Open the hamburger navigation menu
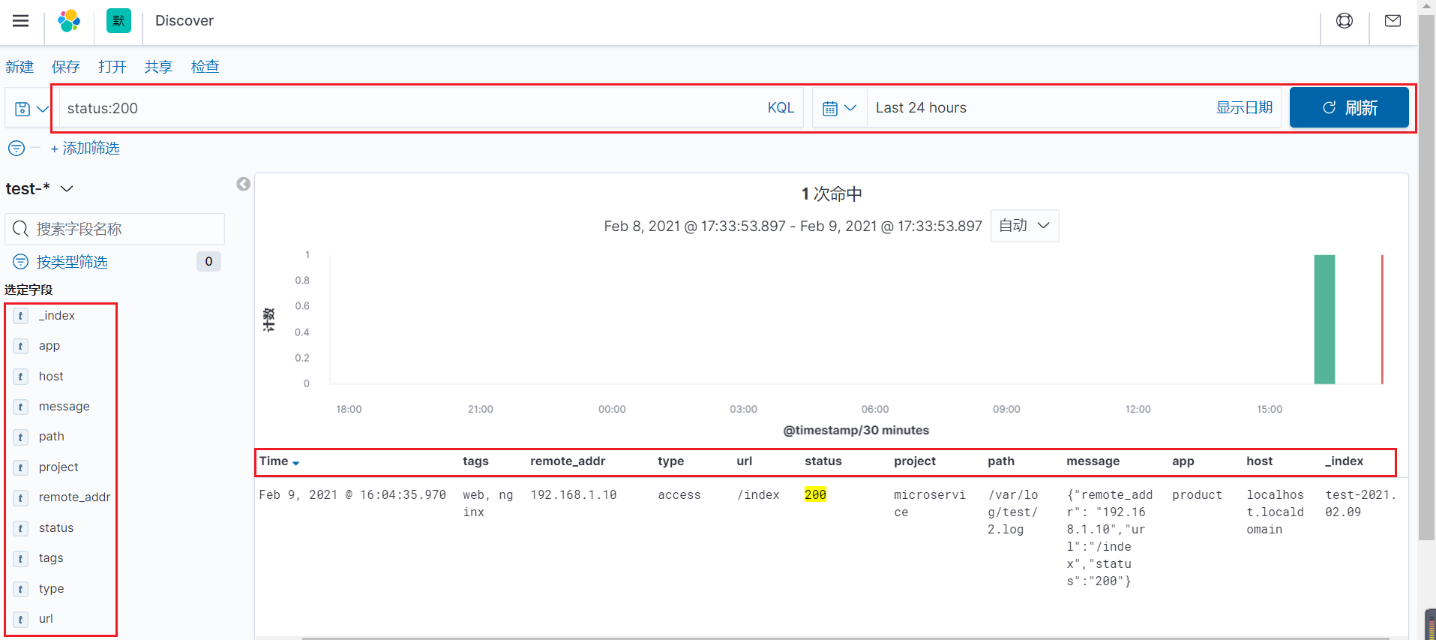Screen dimensions: 1436x640 pos(21,21)
